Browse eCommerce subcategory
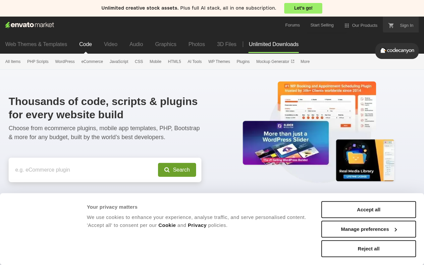Screen dimensions: 424x265 tap(92, 62)
